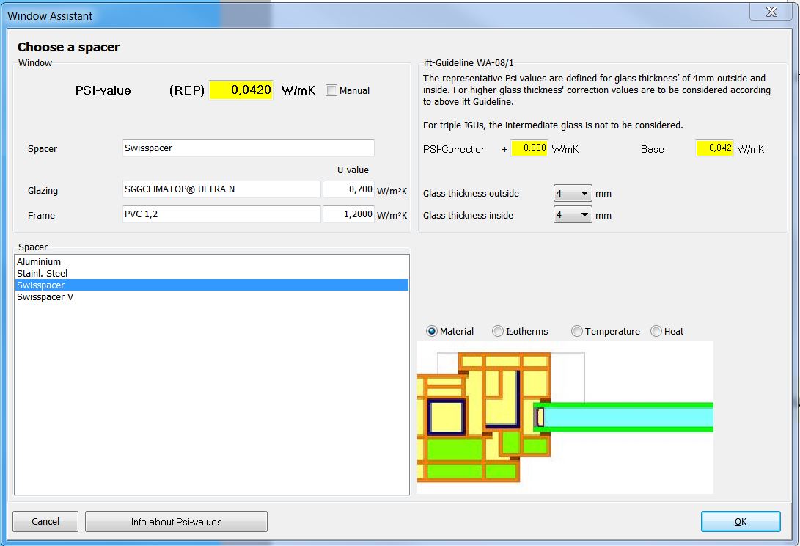Screen dimensions: 800x546
Task: Select the Heat view radio button
Action: tap(656, 332)
